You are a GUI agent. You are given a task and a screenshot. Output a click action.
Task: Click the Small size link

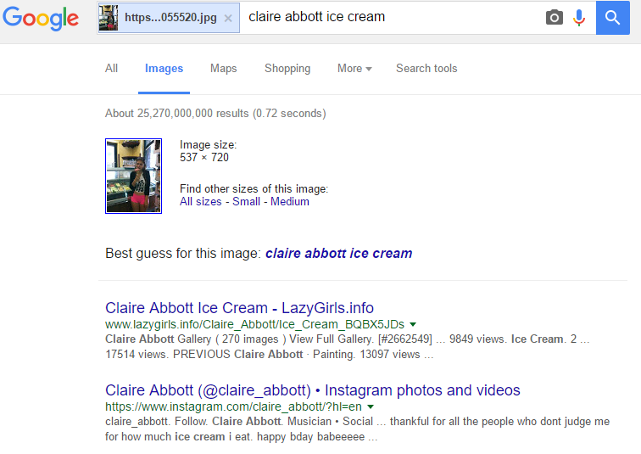[x=246, y=202]
